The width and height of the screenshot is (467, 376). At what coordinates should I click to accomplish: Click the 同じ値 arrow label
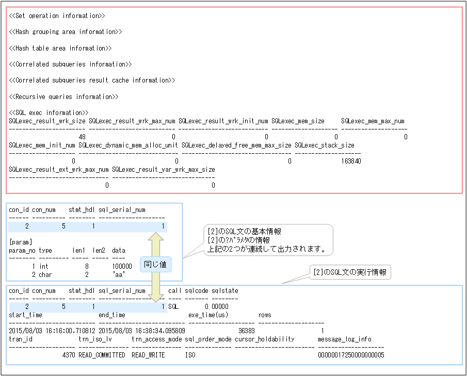pos(154,264)
